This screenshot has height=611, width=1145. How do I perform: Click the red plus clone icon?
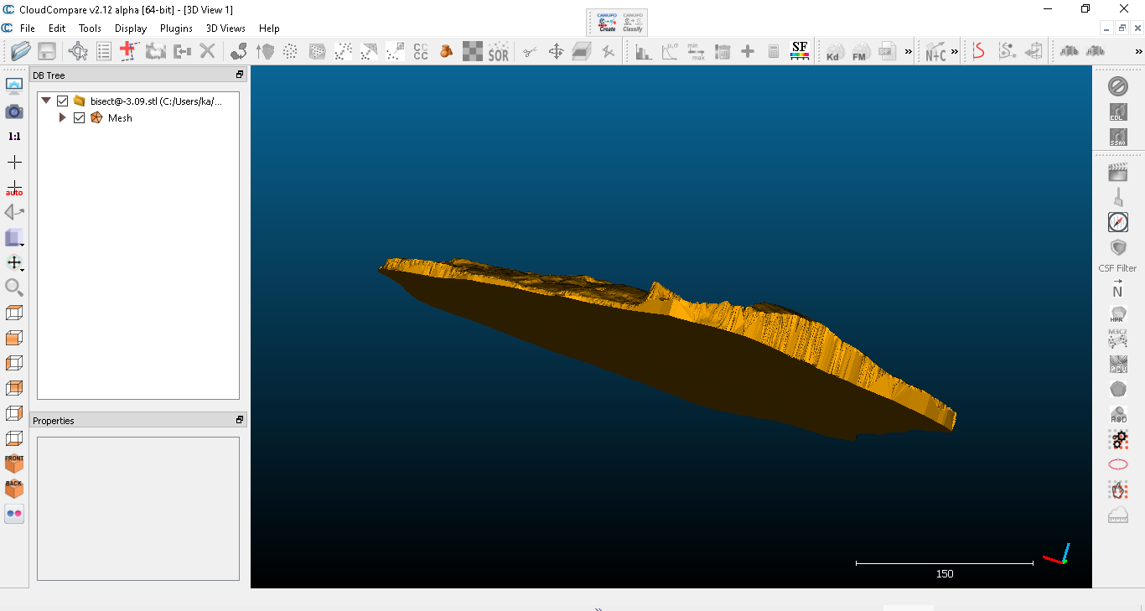pos(127,51)
